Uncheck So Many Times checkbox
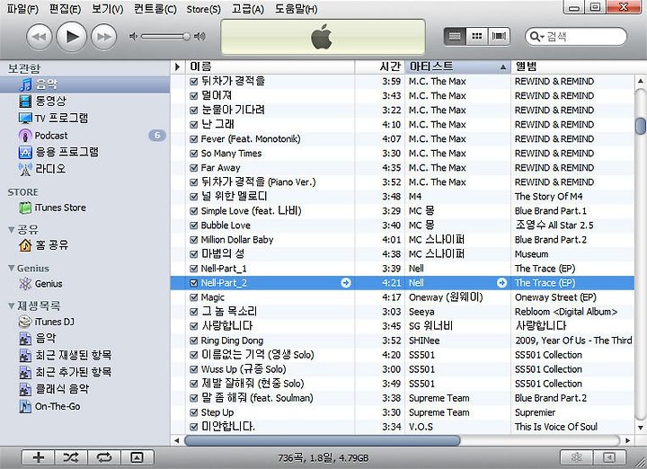Image resolution: width=647 pixels, height=469 pixels. point(193,154)
